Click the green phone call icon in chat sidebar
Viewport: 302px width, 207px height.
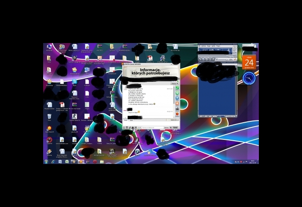(x=177, y=88)
